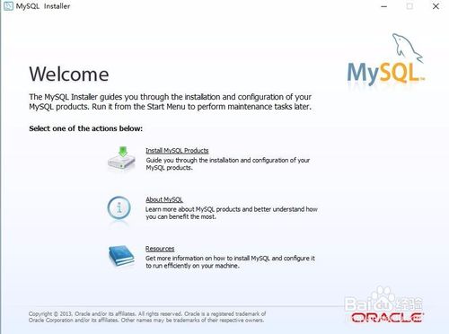Click the red Oracle logo

[387, 318]
